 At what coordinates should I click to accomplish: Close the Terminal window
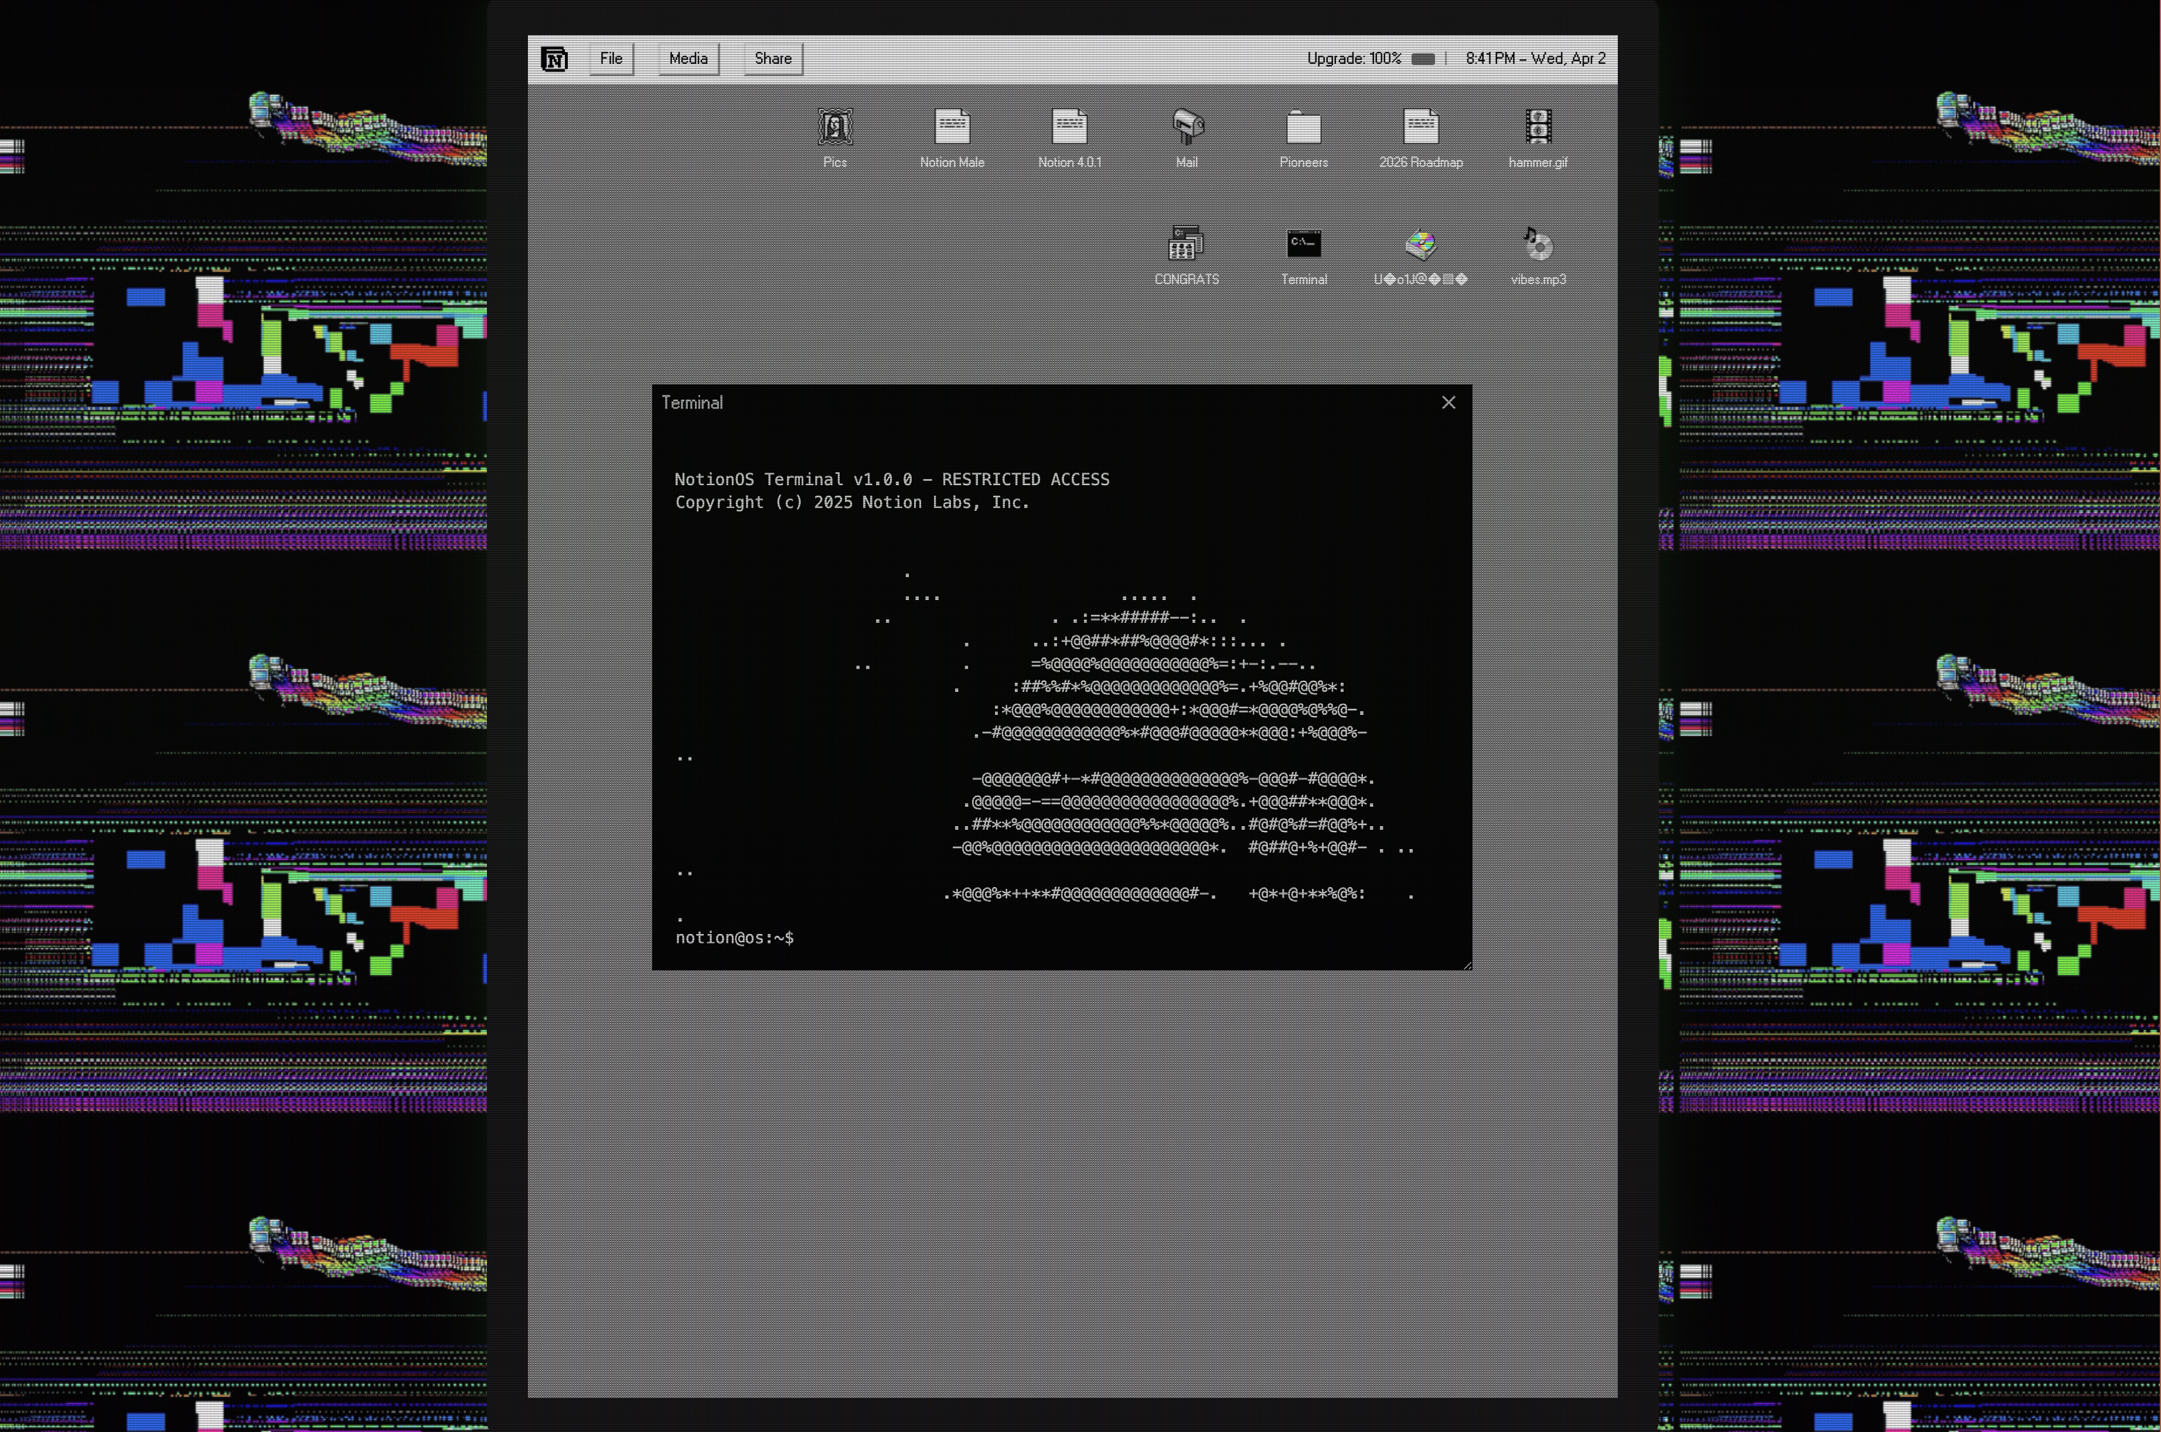click(x=1448, y=403)
